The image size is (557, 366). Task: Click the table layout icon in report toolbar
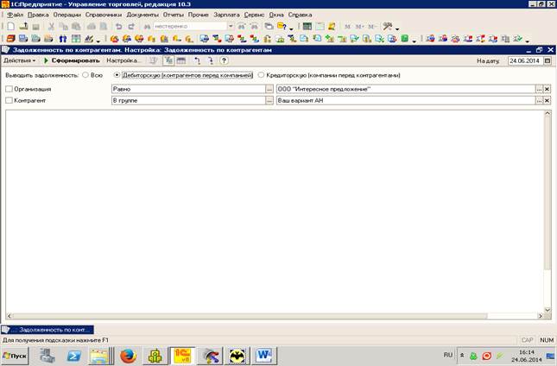(x=181, y=60)
